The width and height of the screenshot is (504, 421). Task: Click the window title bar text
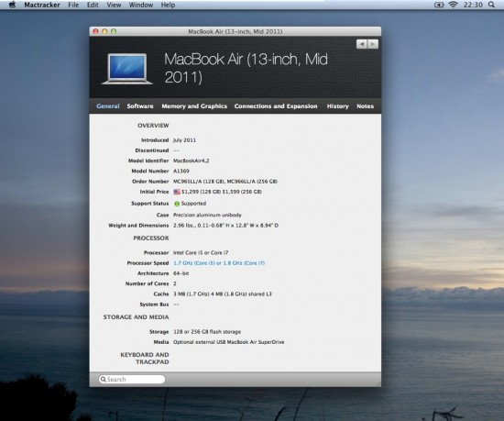(x=236, y=31)
